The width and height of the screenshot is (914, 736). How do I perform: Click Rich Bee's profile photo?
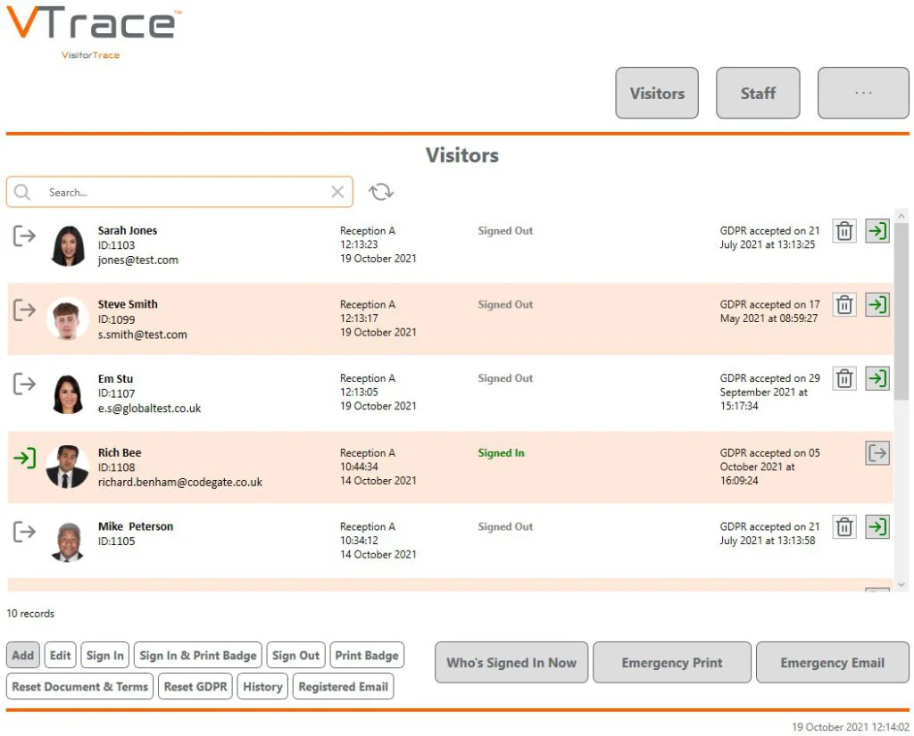67,466
